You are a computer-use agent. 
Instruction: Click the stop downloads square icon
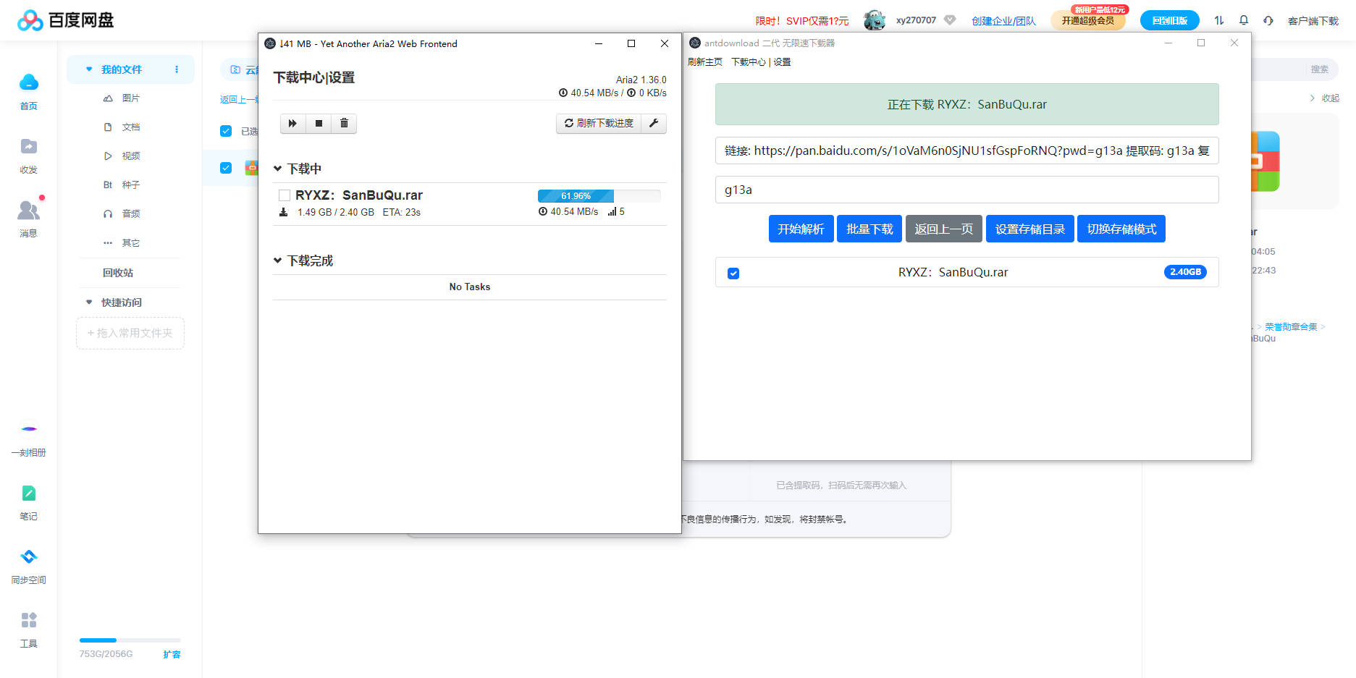(x=319, y=124)
